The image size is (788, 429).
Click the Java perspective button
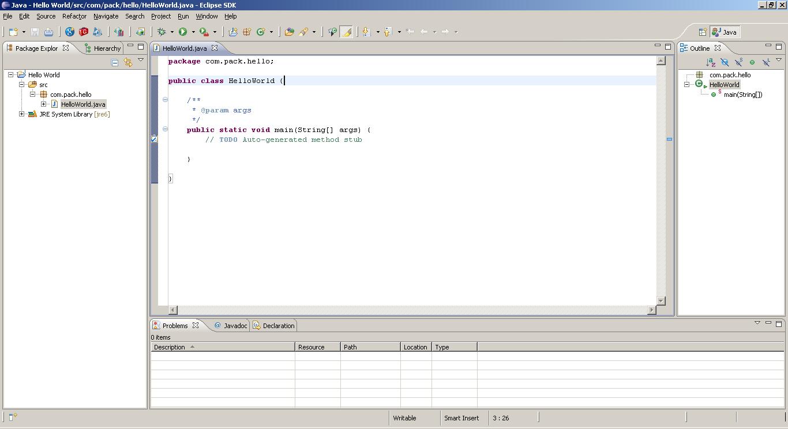click(724, 32)
